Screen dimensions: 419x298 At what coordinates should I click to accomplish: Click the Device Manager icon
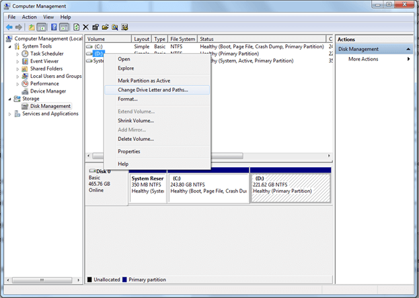25,91
